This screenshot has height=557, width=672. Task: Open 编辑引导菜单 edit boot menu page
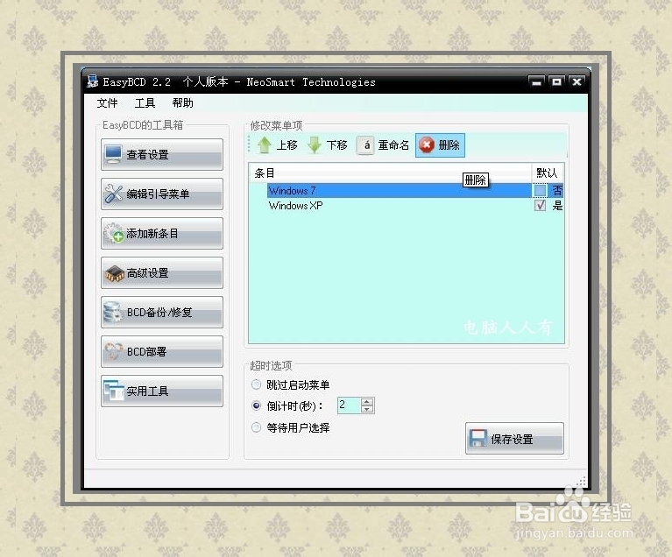pos(162,194)
